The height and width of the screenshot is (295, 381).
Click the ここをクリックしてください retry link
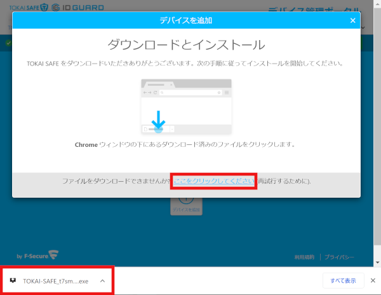pyautogui.click(x=214, y=181)
